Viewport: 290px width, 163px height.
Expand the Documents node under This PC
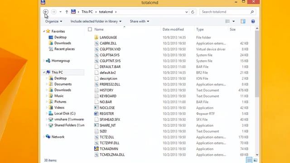pos(47,84)
